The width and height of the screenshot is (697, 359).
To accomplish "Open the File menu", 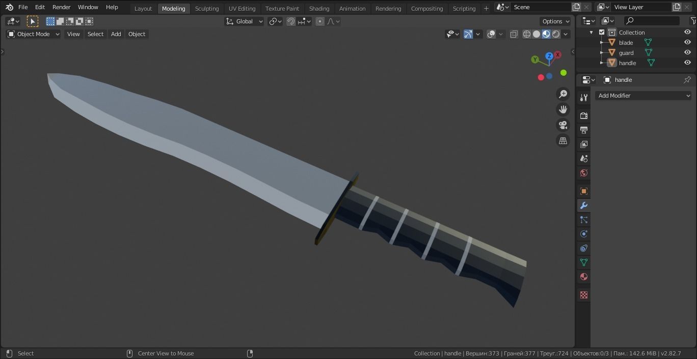I will point(23,7).
